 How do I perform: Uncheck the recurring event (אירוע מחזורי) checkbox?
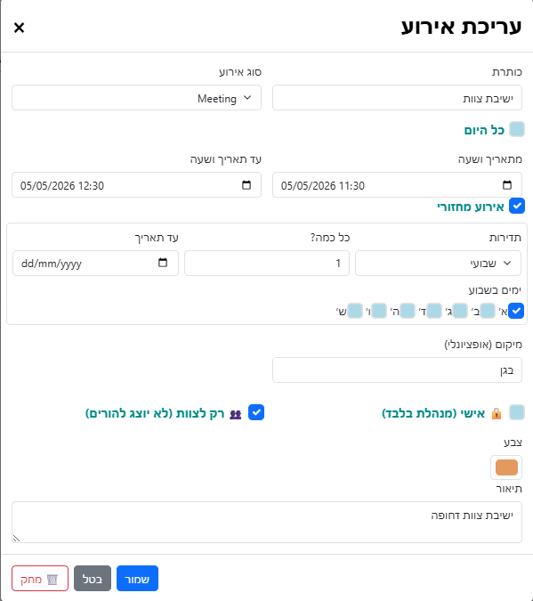tap(516, 206)
